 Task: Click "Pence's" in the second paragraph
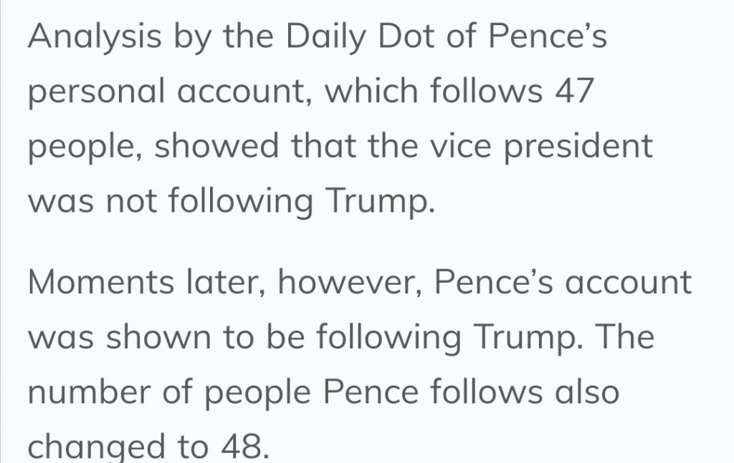495,283
